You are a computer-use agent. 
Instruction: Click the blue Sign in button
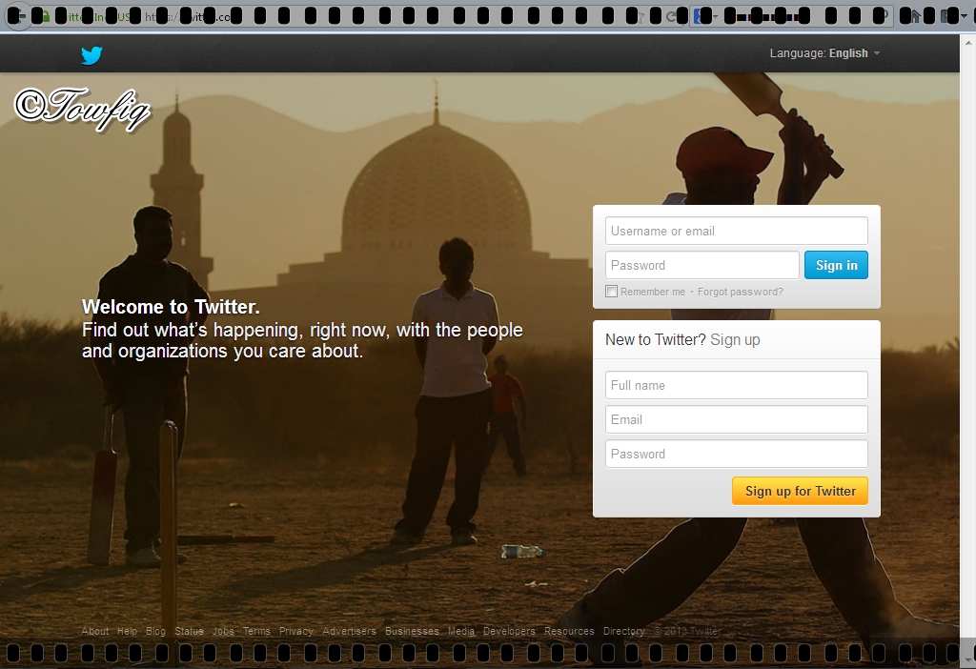(x=836, y=265)
